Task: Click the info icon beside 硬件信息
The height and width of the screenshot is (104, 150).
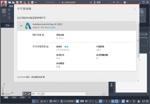Action: (43, 35)
